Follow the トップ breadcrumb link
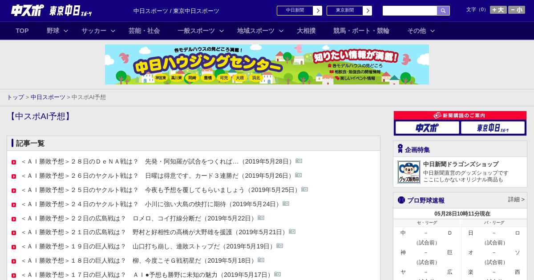534x280 pixels. (15, 97)
